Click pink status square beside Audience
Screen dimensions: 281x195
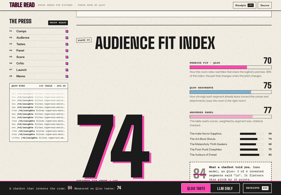pos(67,38)
